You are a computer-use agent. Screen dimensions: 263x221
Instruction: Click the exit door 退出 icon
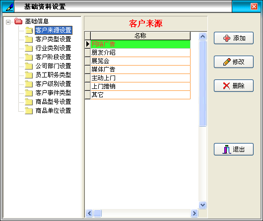tap(227, 149)
